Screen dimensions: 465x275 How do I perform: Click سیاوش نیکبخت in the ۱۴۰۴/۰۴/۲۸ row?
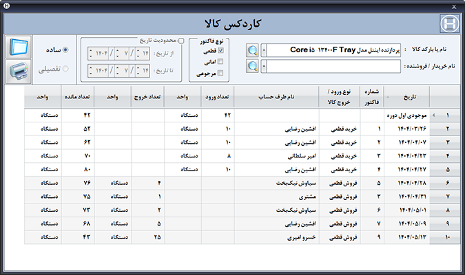[277, 183]
